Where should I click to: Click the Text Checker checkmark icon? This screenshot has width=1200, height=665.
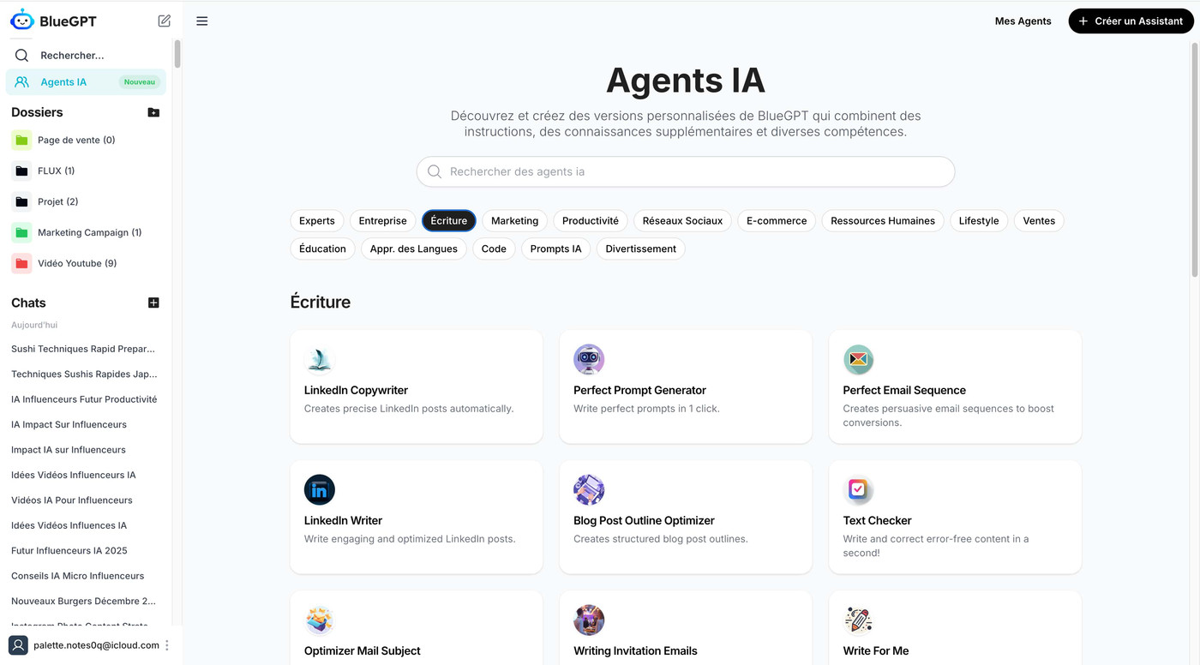858,490
